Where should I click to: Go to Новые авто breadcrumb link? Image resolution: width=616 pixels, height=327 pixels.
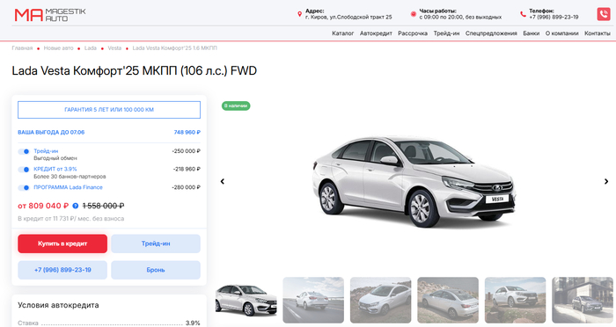point(59,47)
